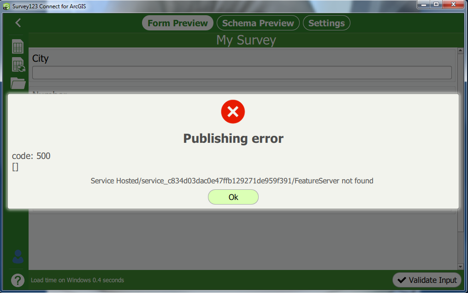Click the Survey123 app icon in title bar
The image size is (468, 293).
point(6,6)
